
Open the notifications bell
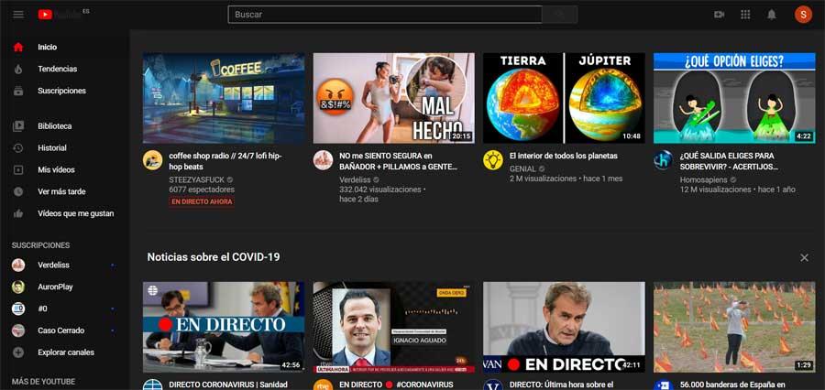[x=771, y=15]
